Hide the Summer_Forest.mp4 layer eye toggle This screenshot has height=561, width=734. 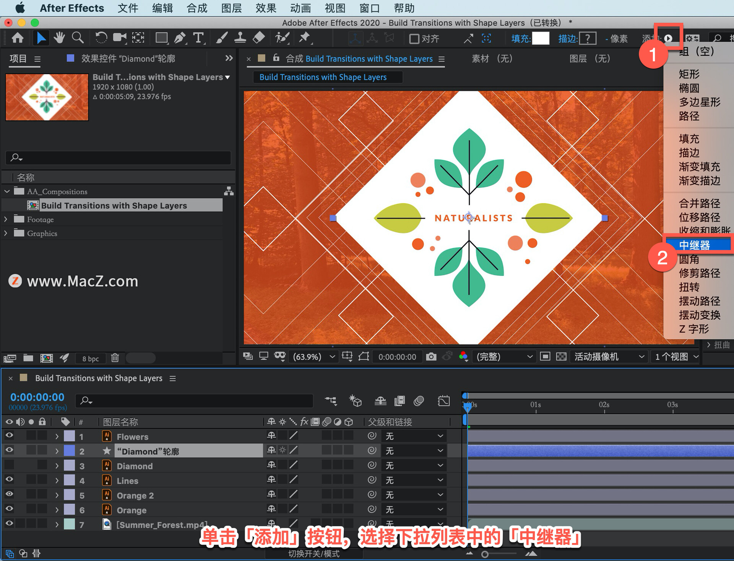[9, 523]
